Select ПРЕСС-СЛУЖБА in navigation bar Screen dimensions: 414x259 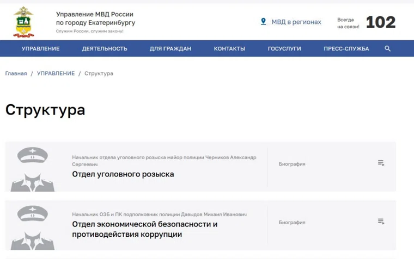[346, 49]
